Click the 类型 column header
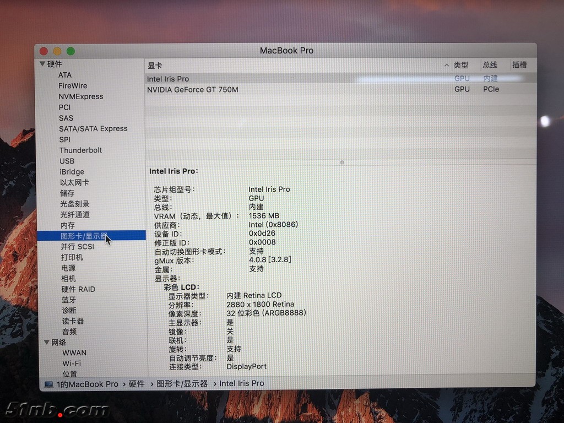Image resolution: width=564 pixels, height=423 pixels. coord(462,65)
